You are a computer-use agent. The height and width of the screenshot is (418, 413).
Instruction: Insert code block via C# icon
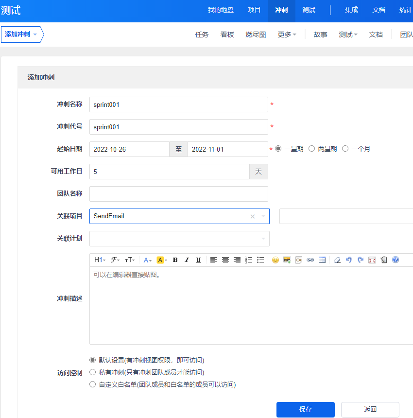[299, 260]
